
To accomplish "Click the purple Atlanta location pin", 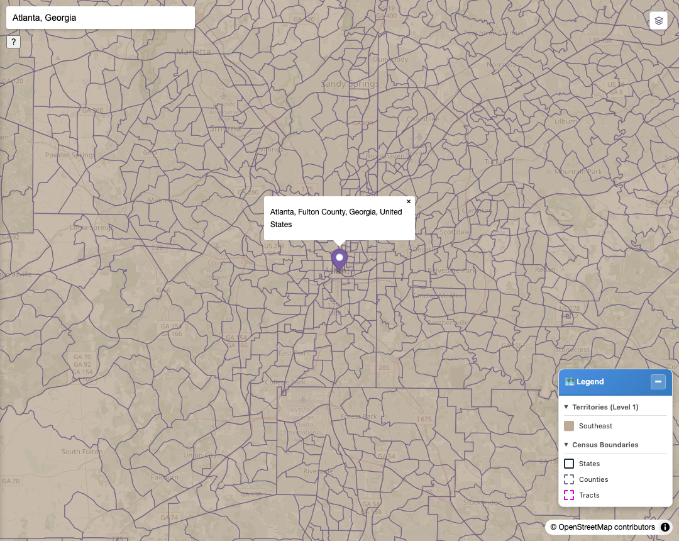I will tap(339, 261).
